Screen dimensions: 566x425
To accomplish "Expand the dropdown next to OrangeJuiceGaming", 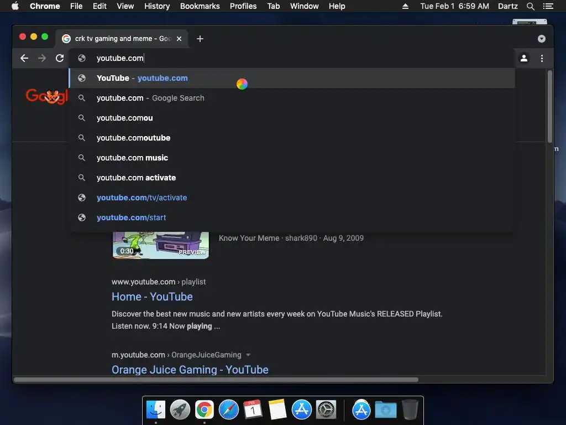I will click(x=248, y=355).
